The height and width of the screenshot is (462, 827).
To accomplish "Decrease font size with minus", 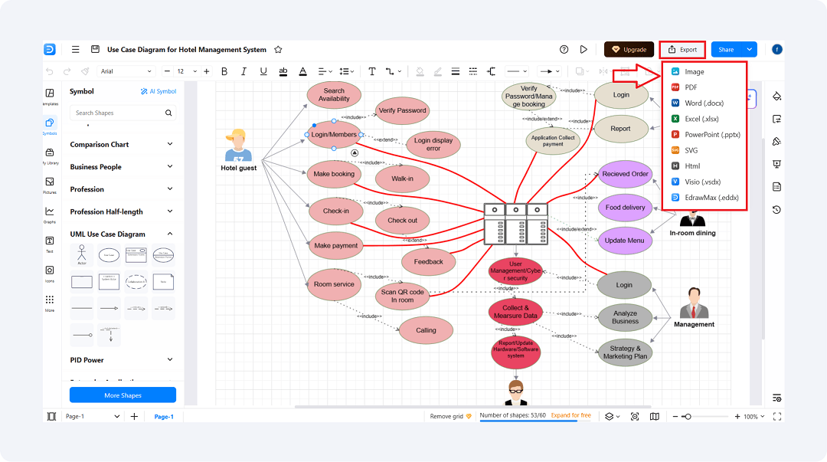I will tap(167, 71).
